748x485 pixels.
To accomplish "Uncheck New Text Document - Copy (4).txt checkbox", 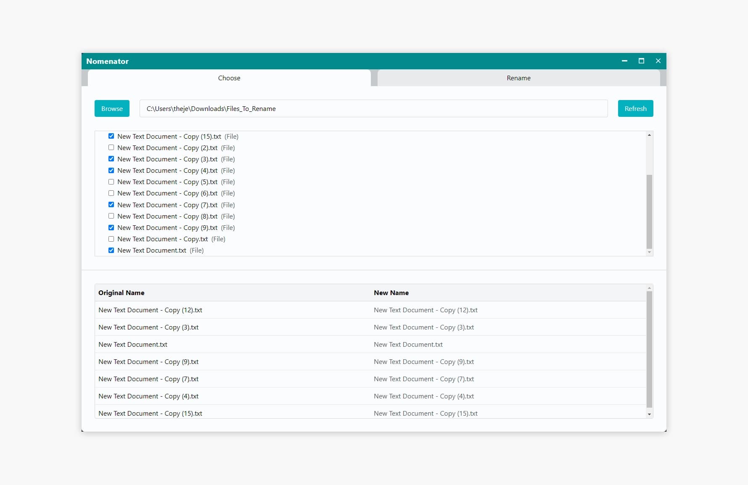I will click(111, 170).
